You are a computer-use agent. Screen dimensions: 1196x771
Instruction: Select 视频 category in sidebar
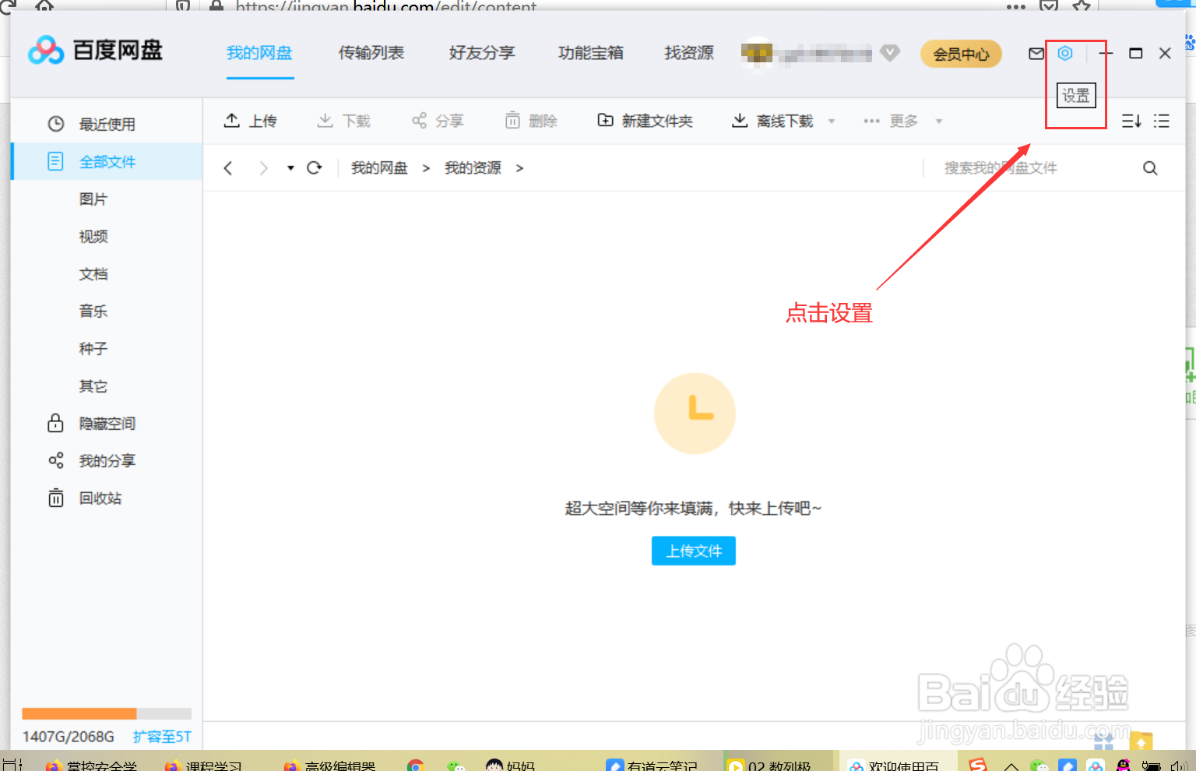point(93,237)
